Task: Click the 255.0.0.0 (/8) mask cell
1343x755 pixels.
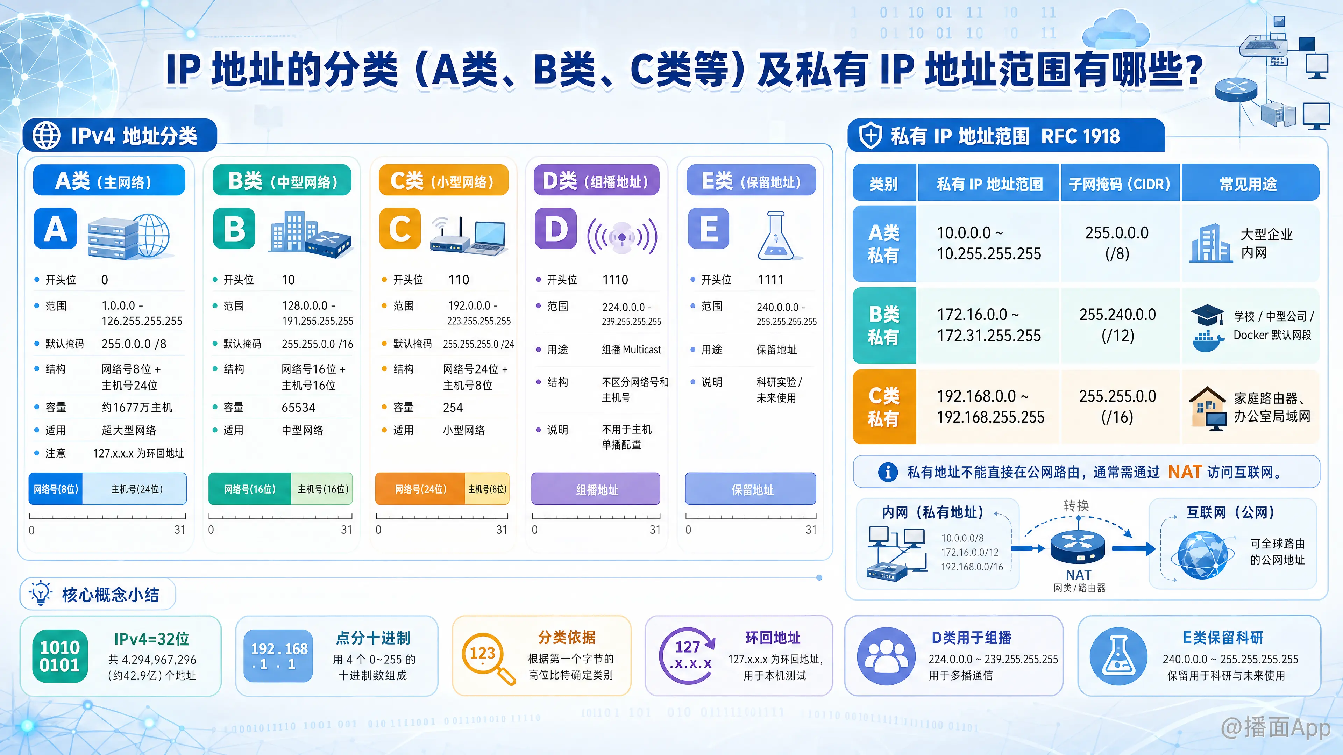Action: 1120,243
